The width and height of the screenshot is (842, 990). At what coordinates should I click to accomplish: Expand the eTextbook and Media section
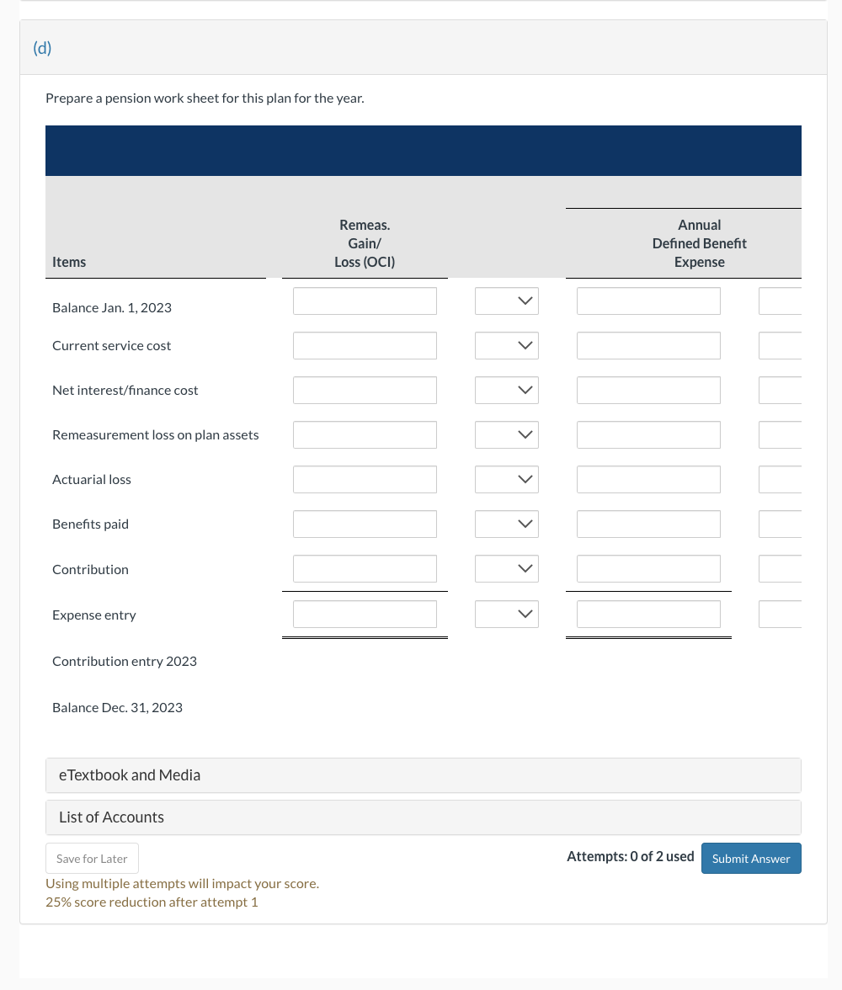tap(423, 774)
